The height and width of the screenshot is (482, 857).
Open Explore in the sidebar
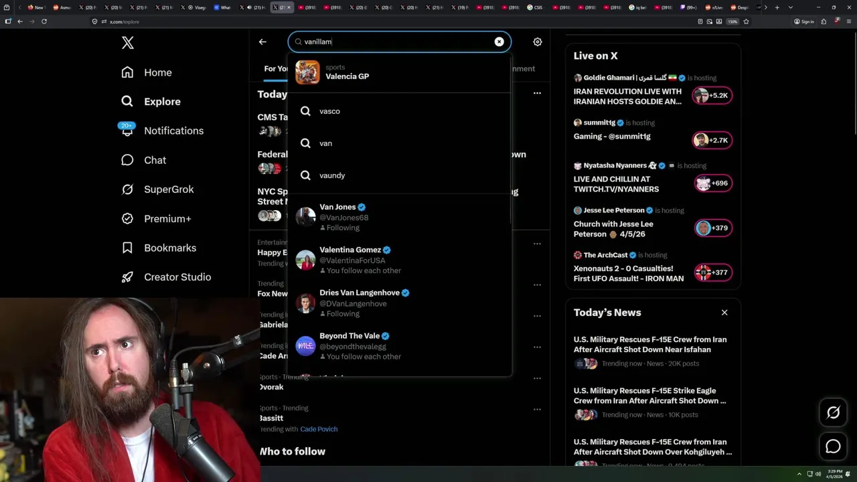pyautogui.click(x=151, y=102)
